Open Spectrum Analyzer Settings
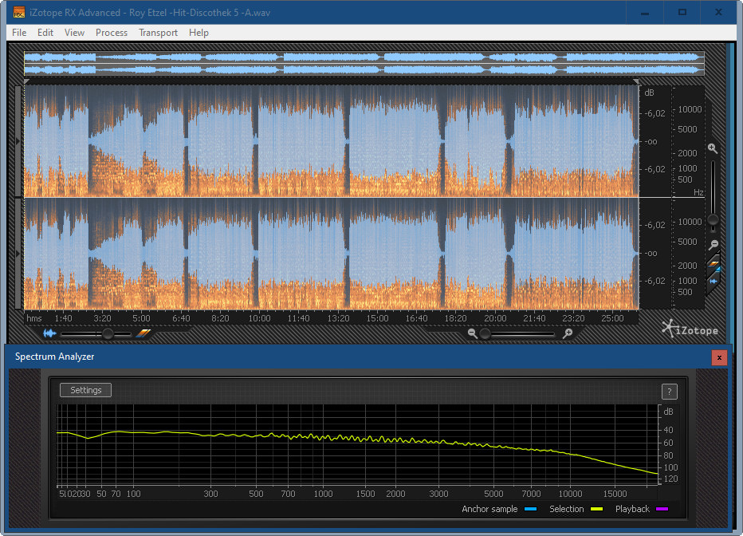This screenshot has height=536, width=743. coord(85,390)
